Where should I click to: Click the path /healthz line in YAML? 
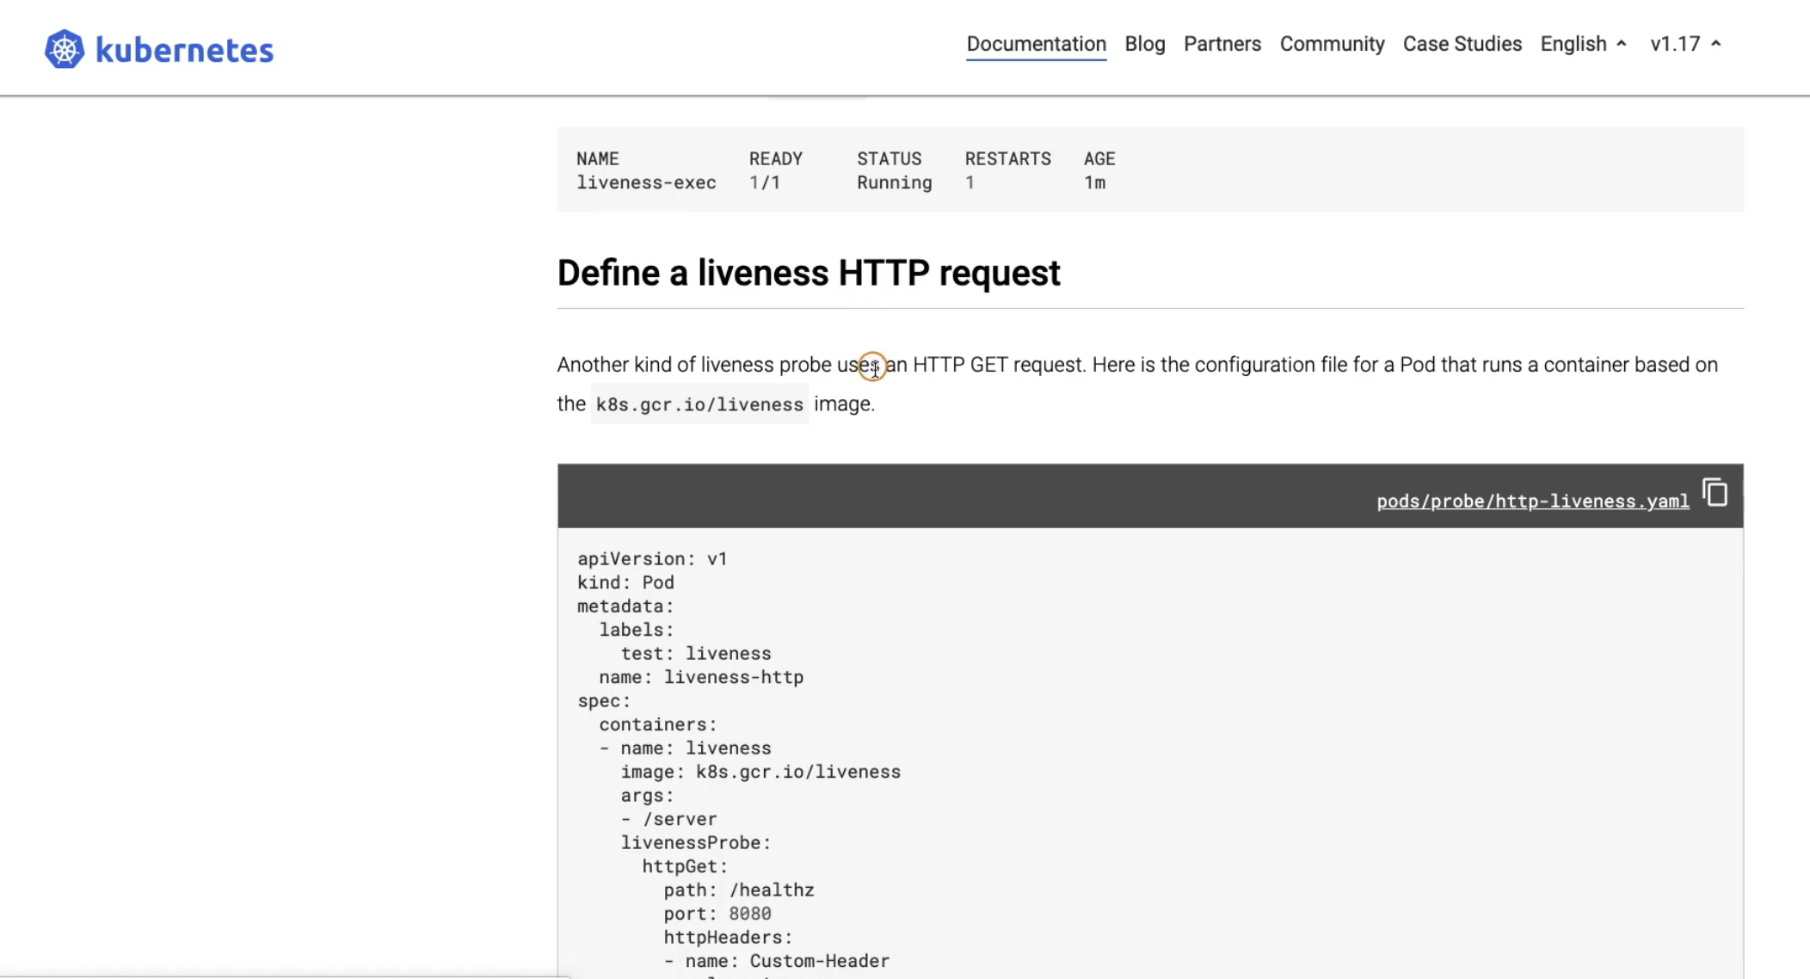(x=738, y=890)
